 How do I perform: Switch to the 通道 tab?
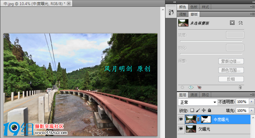[x=194, y=95]
